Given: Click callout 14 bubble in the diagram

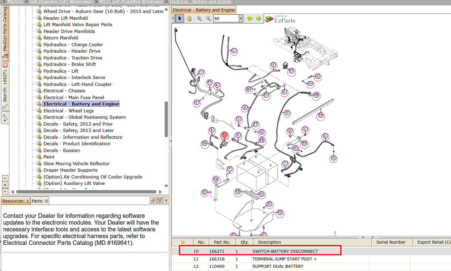Looking at the screenshot, I should [x=216, y=180].
